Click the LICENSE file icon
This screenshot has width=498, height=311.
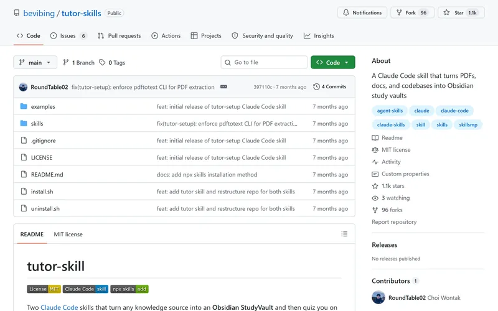(x=24, y=157)
